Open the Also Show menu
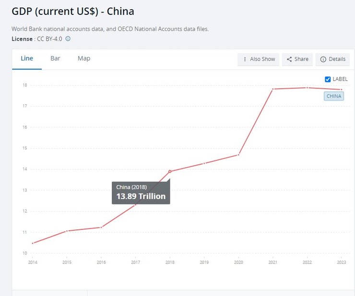This screenshot has height=296, width=355. point(259,59)
